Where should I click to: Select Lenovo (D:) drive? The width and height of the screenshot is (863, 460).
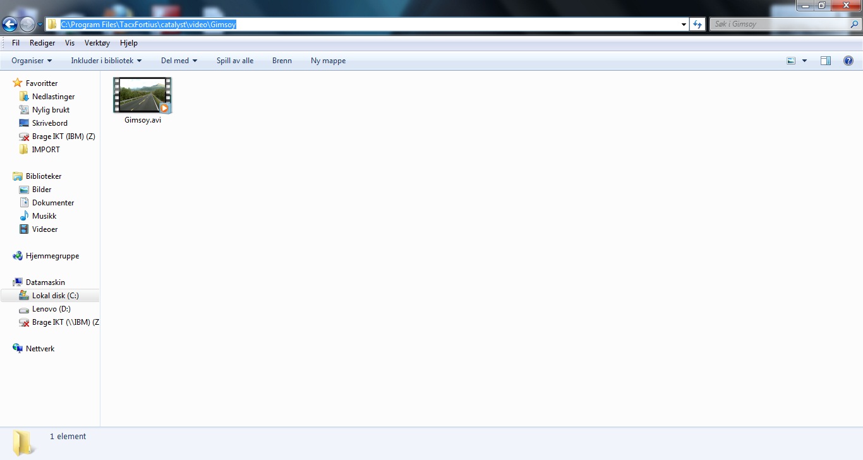coord(51,309)
